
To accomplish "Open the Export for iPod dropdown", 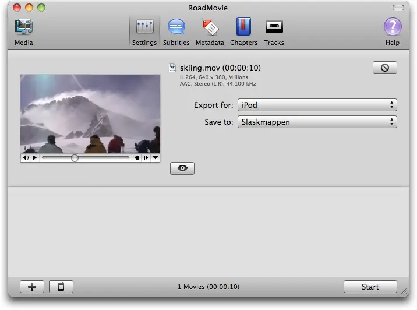I will click(x=317, y=105).
